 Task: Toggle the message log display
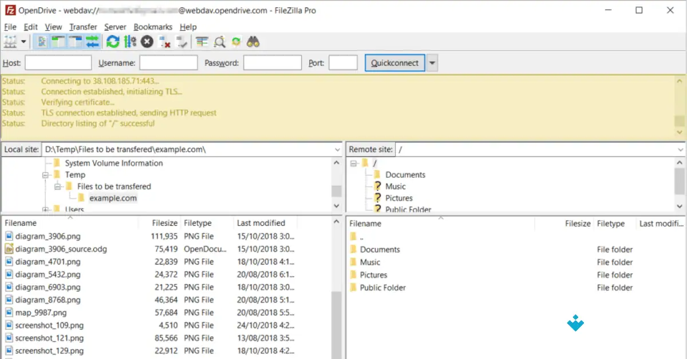tap(41, 41)
